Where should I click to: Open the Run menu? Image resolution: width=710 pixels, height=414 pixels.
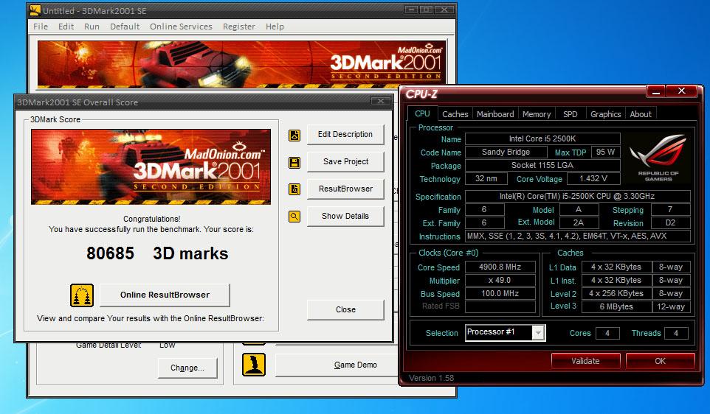pos(92,27)
